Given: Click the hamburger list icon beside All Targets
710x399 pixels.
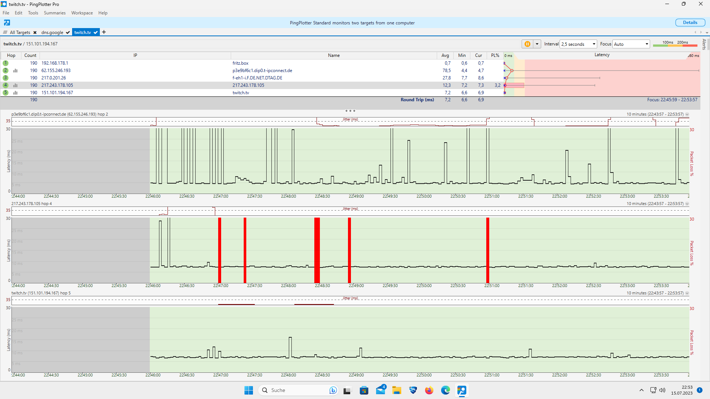Looking at the screenshot, I should coord(5,32).
